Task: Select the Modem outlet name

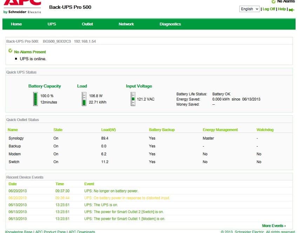Action: coord(15,154)
